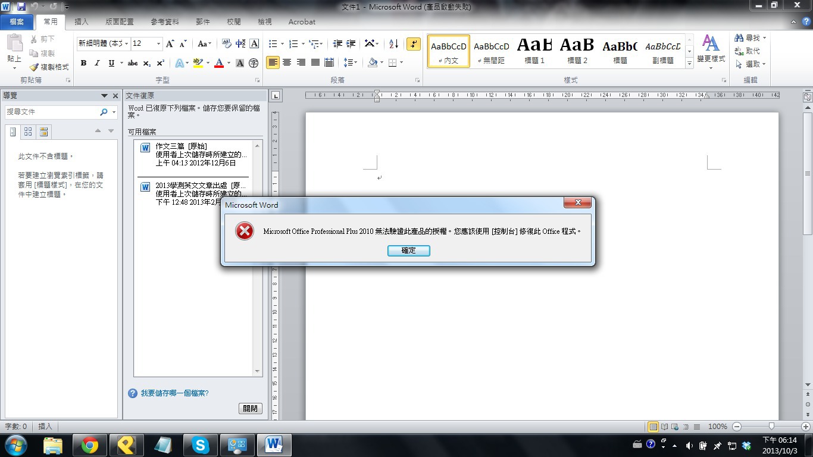Click the zoom slider handle in status bar
The height and width of the screenshot is (457, 813).
pos(771,426)
